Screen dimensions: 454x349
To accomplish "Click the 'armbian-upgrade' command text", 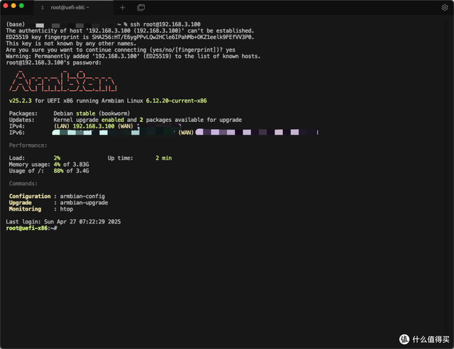I will (84, 203).
